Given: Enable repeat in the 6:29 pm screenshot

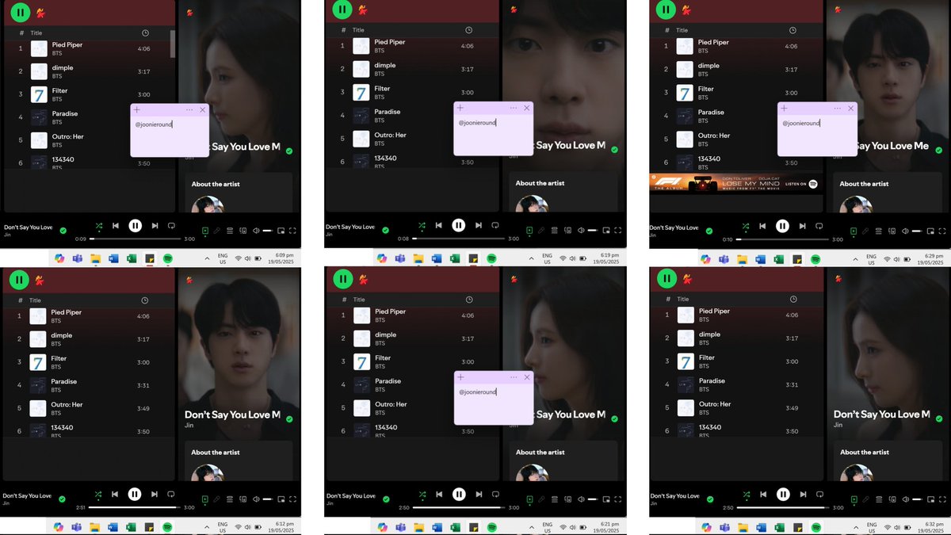Looking at the screenshot, I should click(819, 225).
